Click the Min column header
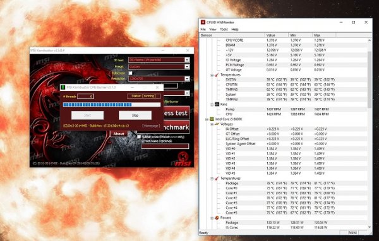This screenshot has width=379, height=241. pos(301,35)
